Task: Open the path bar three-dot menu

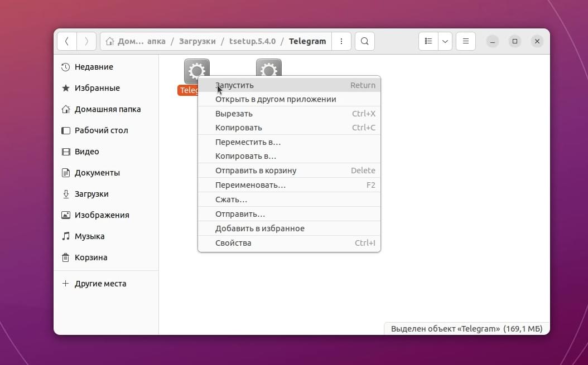Action: 341,41
